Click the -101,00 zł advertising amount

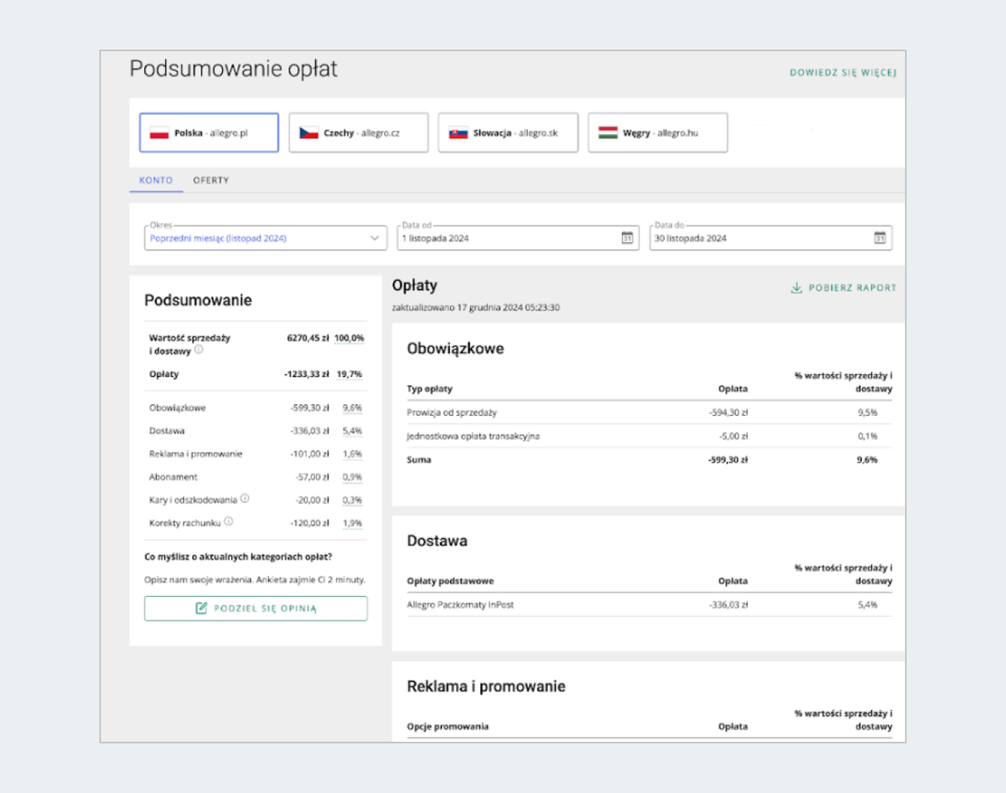click(x=309, y=454)
